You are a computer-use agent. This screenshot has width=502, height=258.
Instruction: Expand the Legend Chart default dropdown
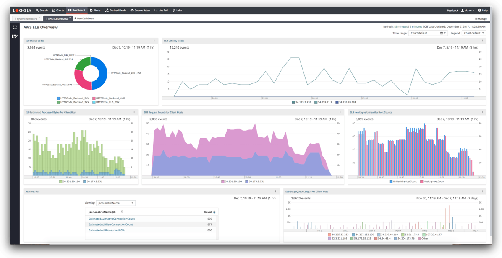pyautogui.click(x=474, y=33)
